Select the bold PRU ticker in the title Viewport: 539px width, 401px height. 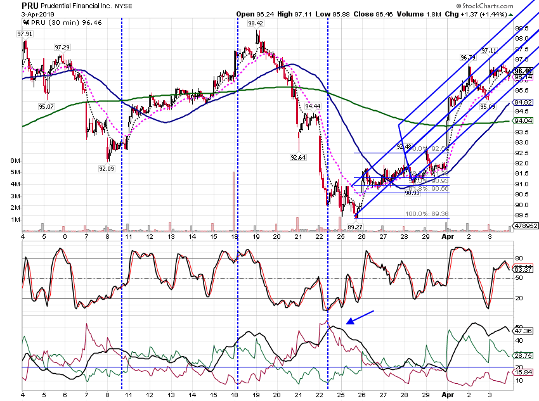click(x=30, y=6)
